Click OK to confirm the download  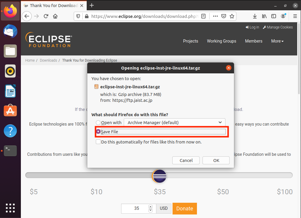(216, 160)
